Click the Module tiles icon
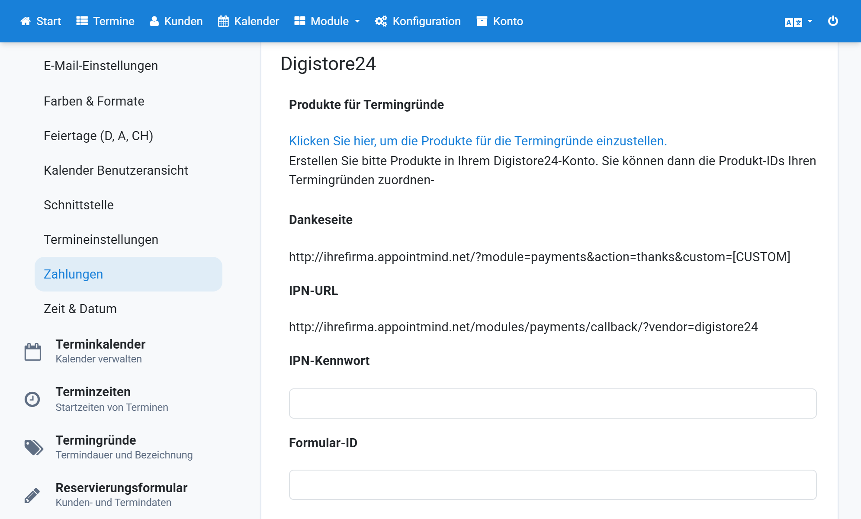This screenshot has width=861, height=519. point(300,21)
